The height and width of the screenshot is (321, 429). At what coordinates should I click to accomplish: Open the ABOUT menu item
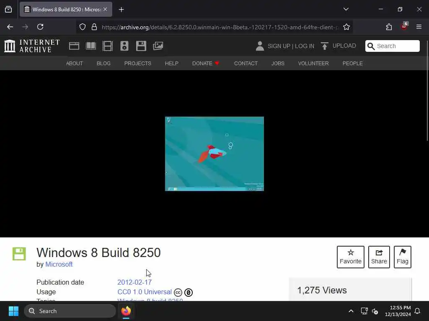pyautogui.click(x=75, y=64)
